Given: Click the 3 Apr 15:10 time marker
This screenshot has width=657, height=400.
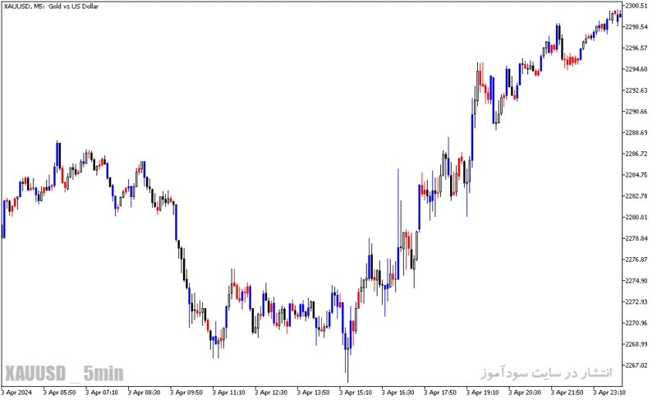Looking at the screenshot, I should click(x=356, y=393).
